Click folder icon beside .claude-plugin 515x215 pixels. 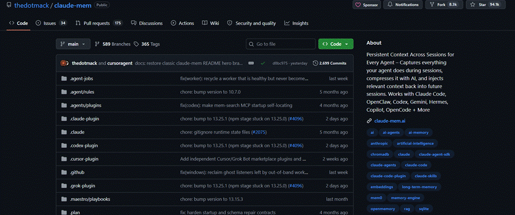(64, 119)
